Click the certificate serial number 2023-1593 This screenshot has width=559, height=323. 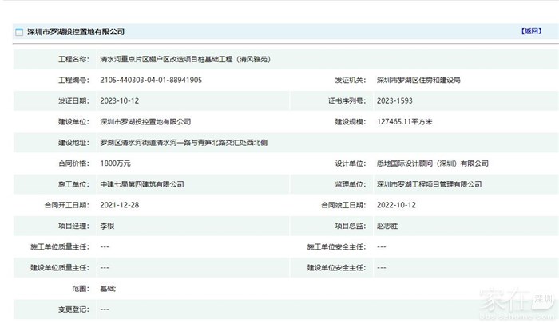395,101
